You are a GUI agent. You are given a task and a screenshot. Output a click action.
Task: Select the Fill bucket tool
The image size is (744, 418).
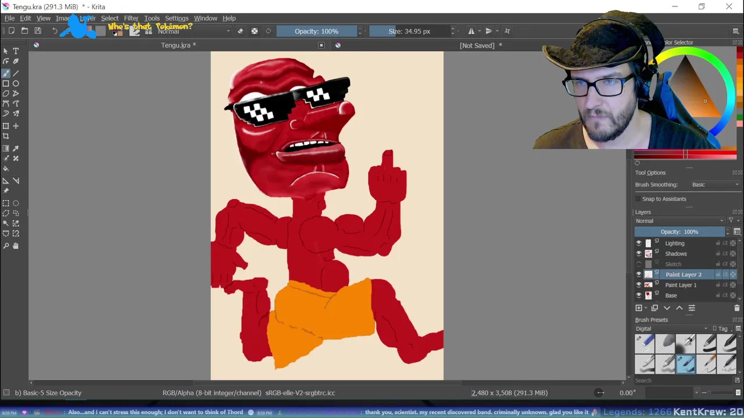[x=6, y=169]
